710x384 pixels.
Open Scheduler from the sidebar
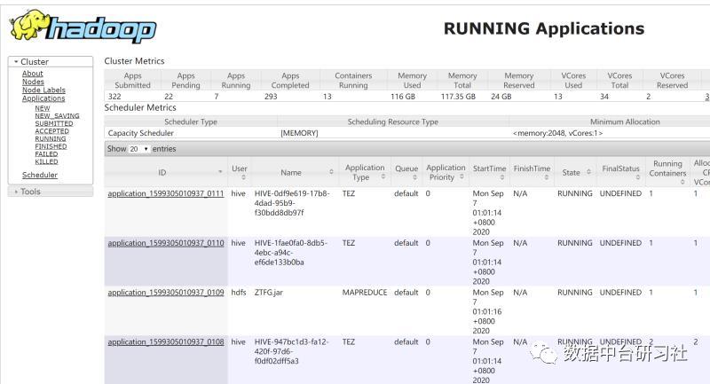[x=40, y=175]
